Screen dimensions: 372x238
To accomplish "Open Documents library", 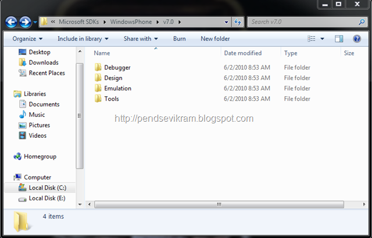I will [x=44, y=104].
